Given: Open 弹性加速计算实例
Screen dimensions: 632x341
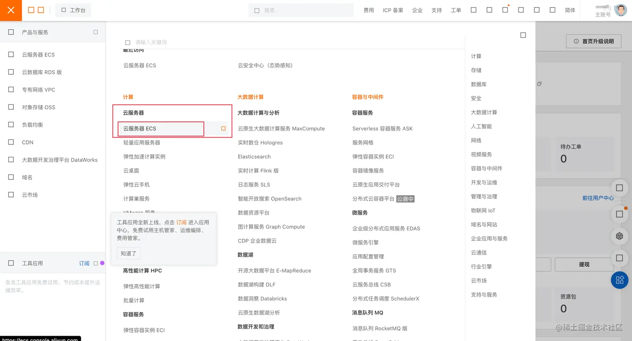Looking at the screenshot, I should pyautogui.click(x=144, y=157).
